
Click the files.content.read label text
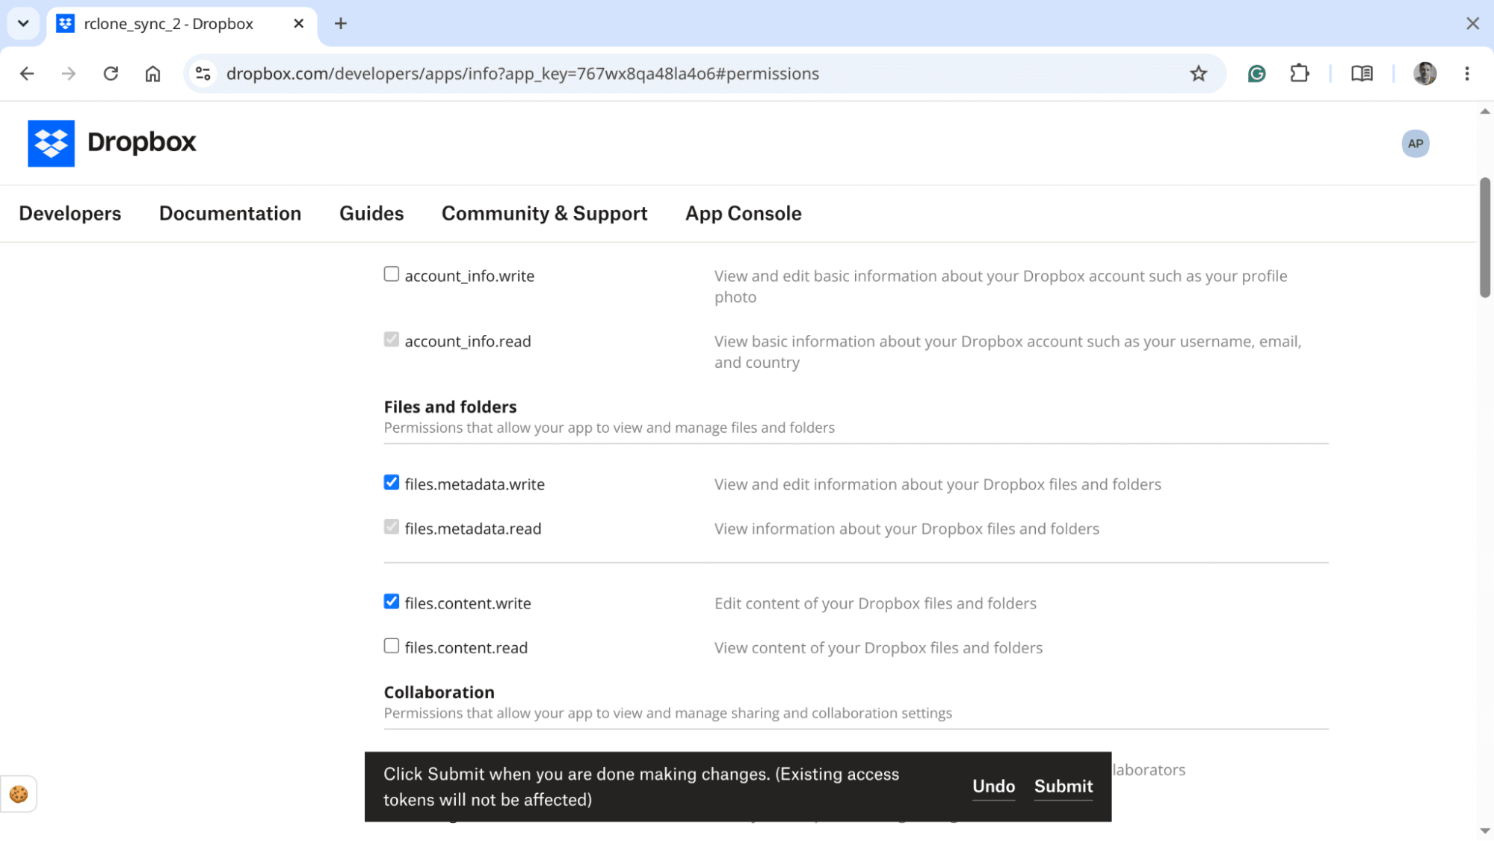coord(466,648)
